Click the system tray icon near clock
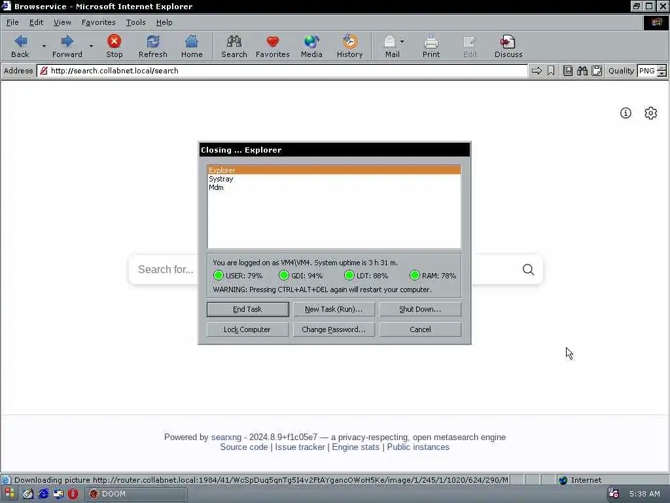Screen dimensions: 670x503 (x=613, y=494)
